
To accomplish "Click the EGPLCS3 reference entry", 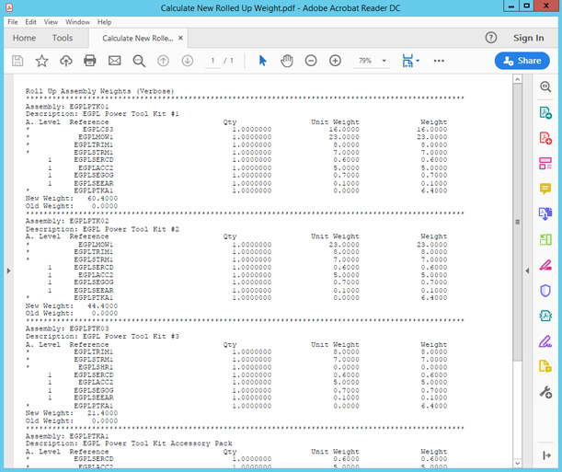I will [x=97, y=130].
